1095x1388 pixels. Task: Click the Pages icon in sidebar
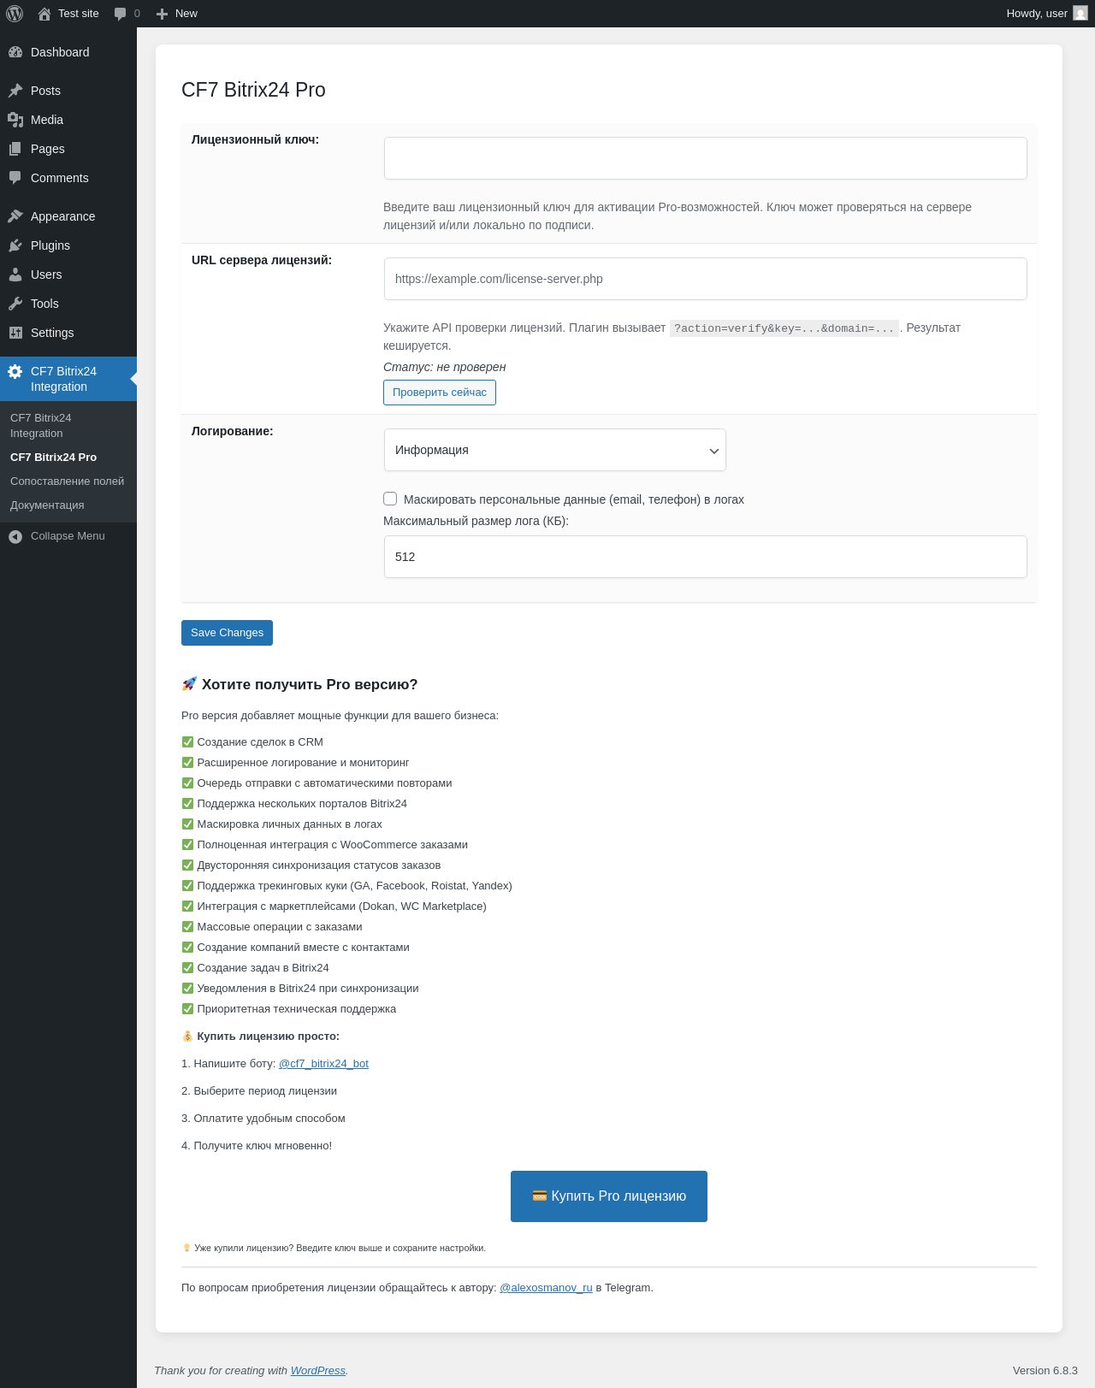[15, 149]
